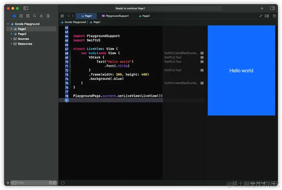Click the add file plus button at bottom
Image resolution: width=282 pixels, height=190 pixels.
pyautogui.click(x=8, y=183)
